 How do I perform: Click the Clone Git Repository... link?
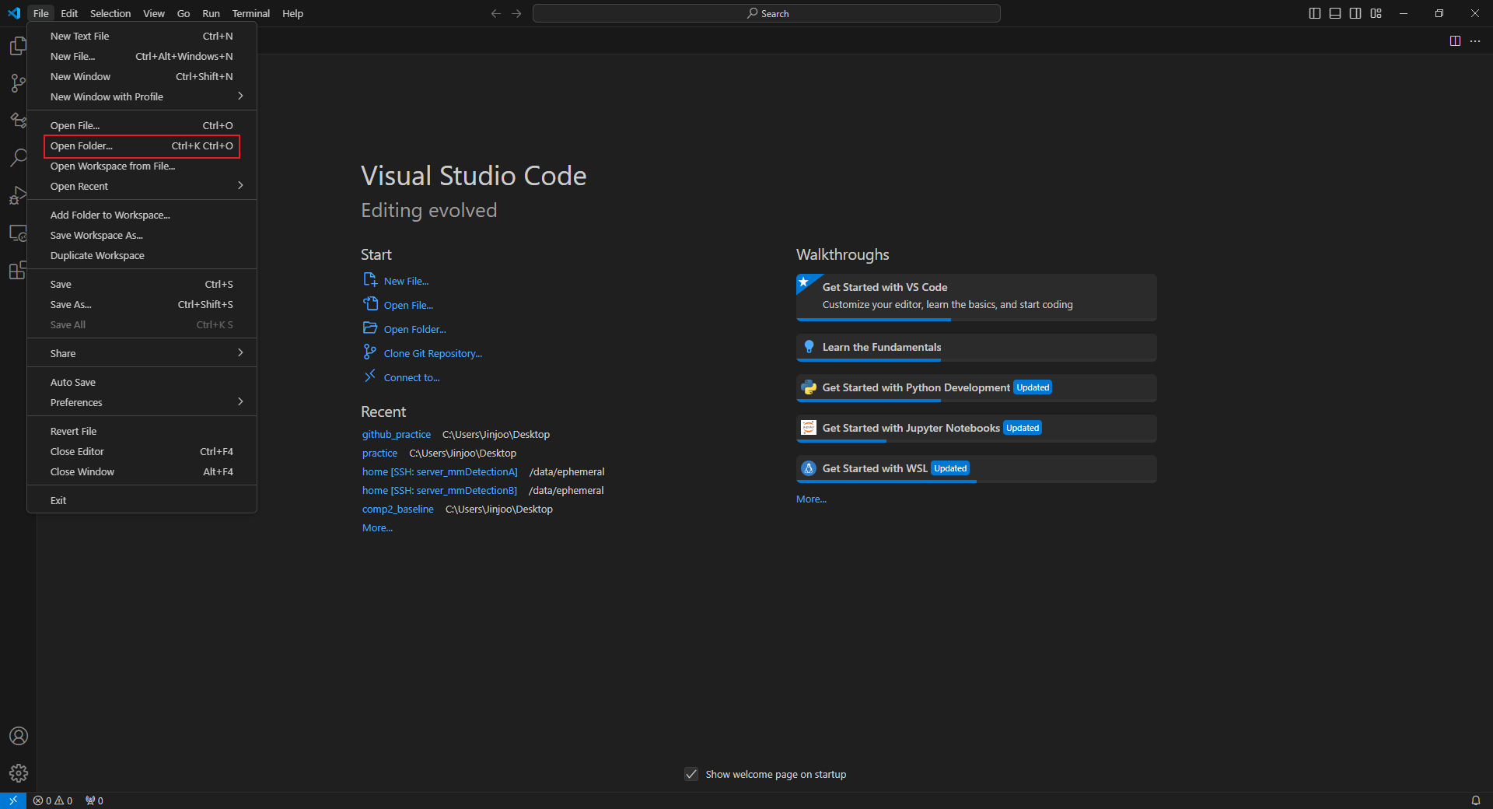click(x=432, y=354)
